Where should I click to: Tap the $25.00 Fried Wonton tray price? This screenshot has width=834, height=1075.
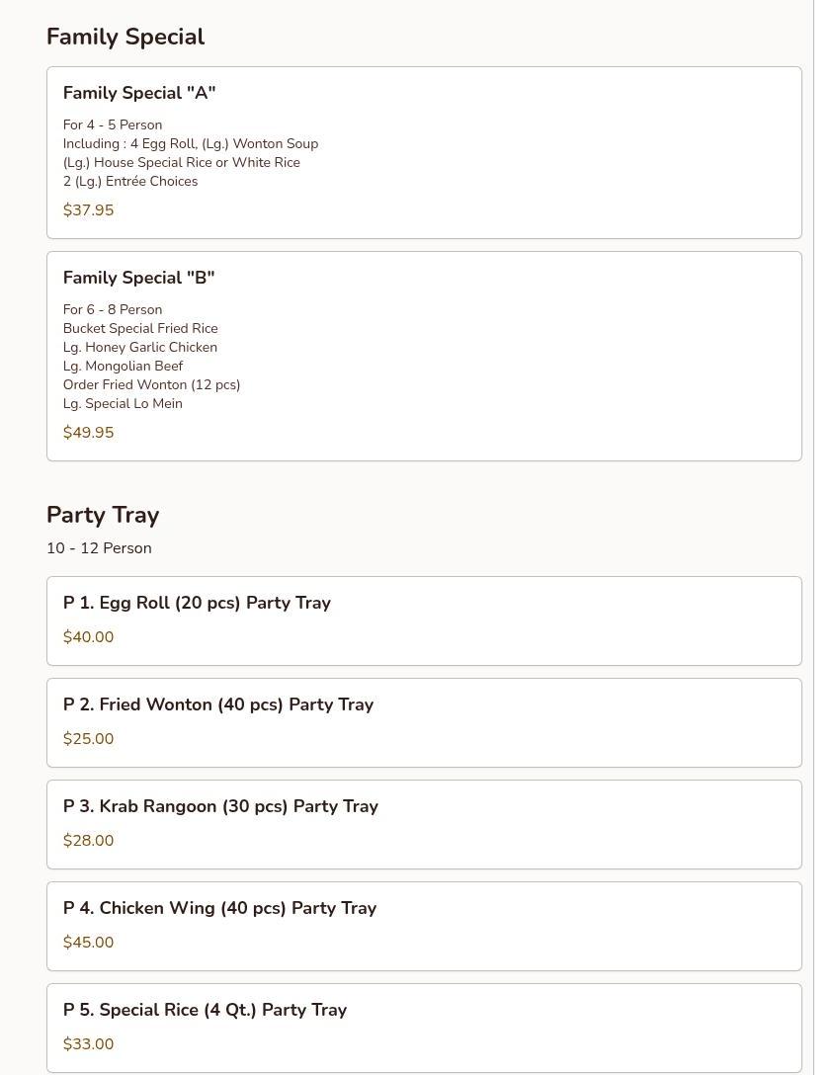(88, 739)
